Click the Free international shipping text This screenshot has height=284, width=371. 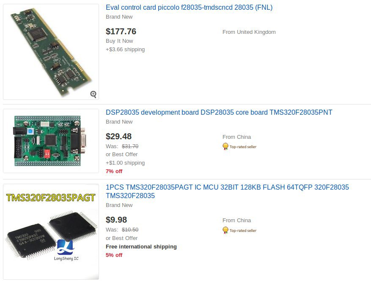pos(141,247)
